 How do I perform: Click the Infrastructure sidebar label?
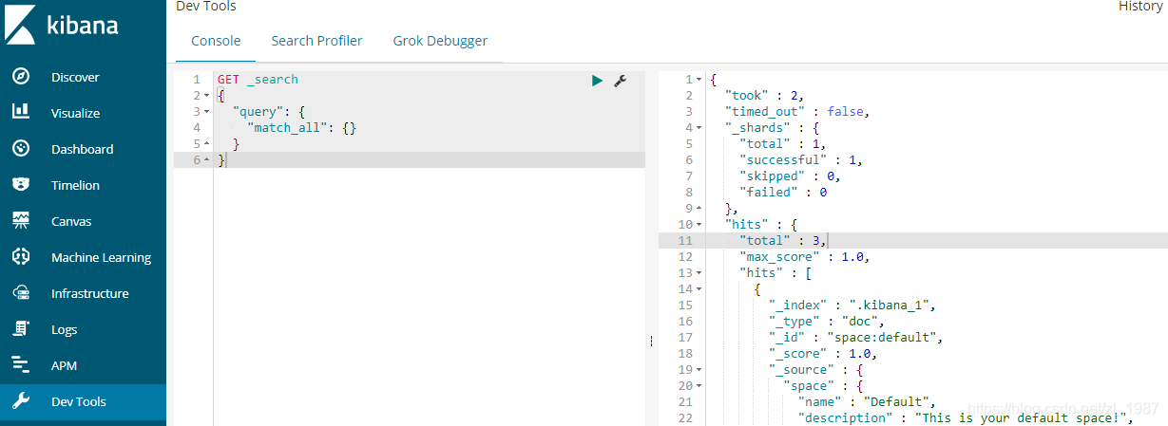89,293
